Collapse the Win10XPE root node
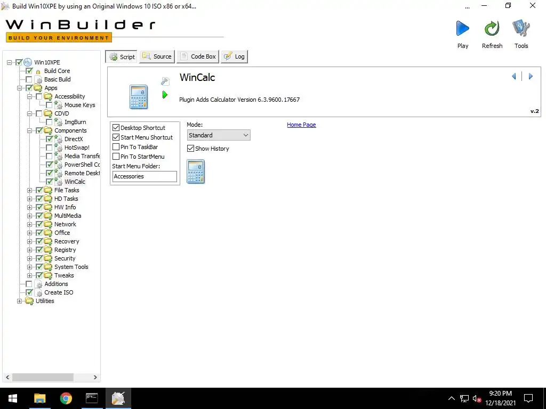Screen dimensions: 546x409 click(10, 63)
